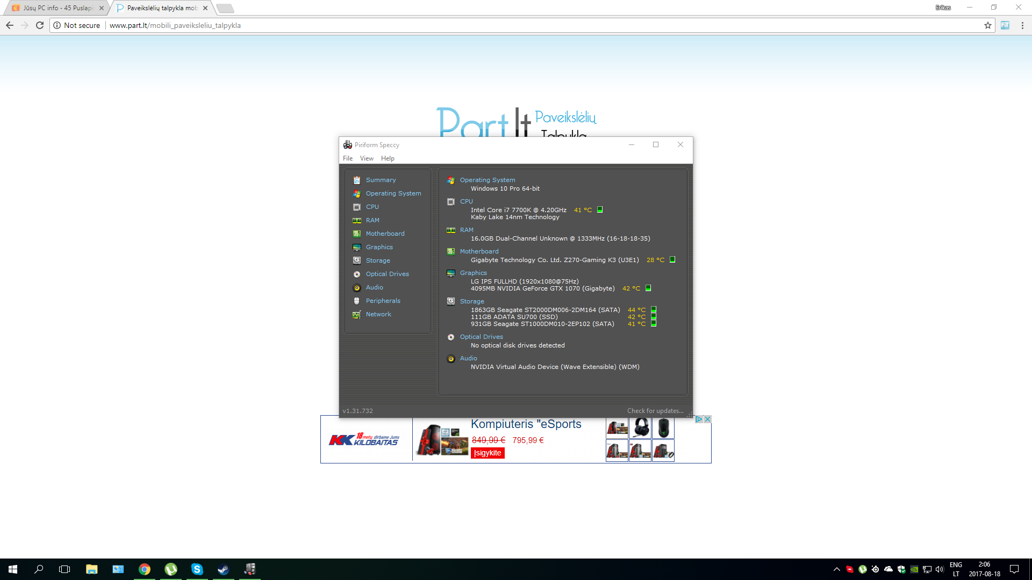Click the Intel Core i7 7700K text
This screenshot has height=580, width=1032.
click(x=519, y=210)
